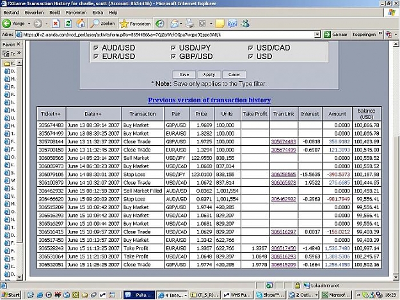
Task: Open the Vorige back history dropdown
Action: point(29,24)
